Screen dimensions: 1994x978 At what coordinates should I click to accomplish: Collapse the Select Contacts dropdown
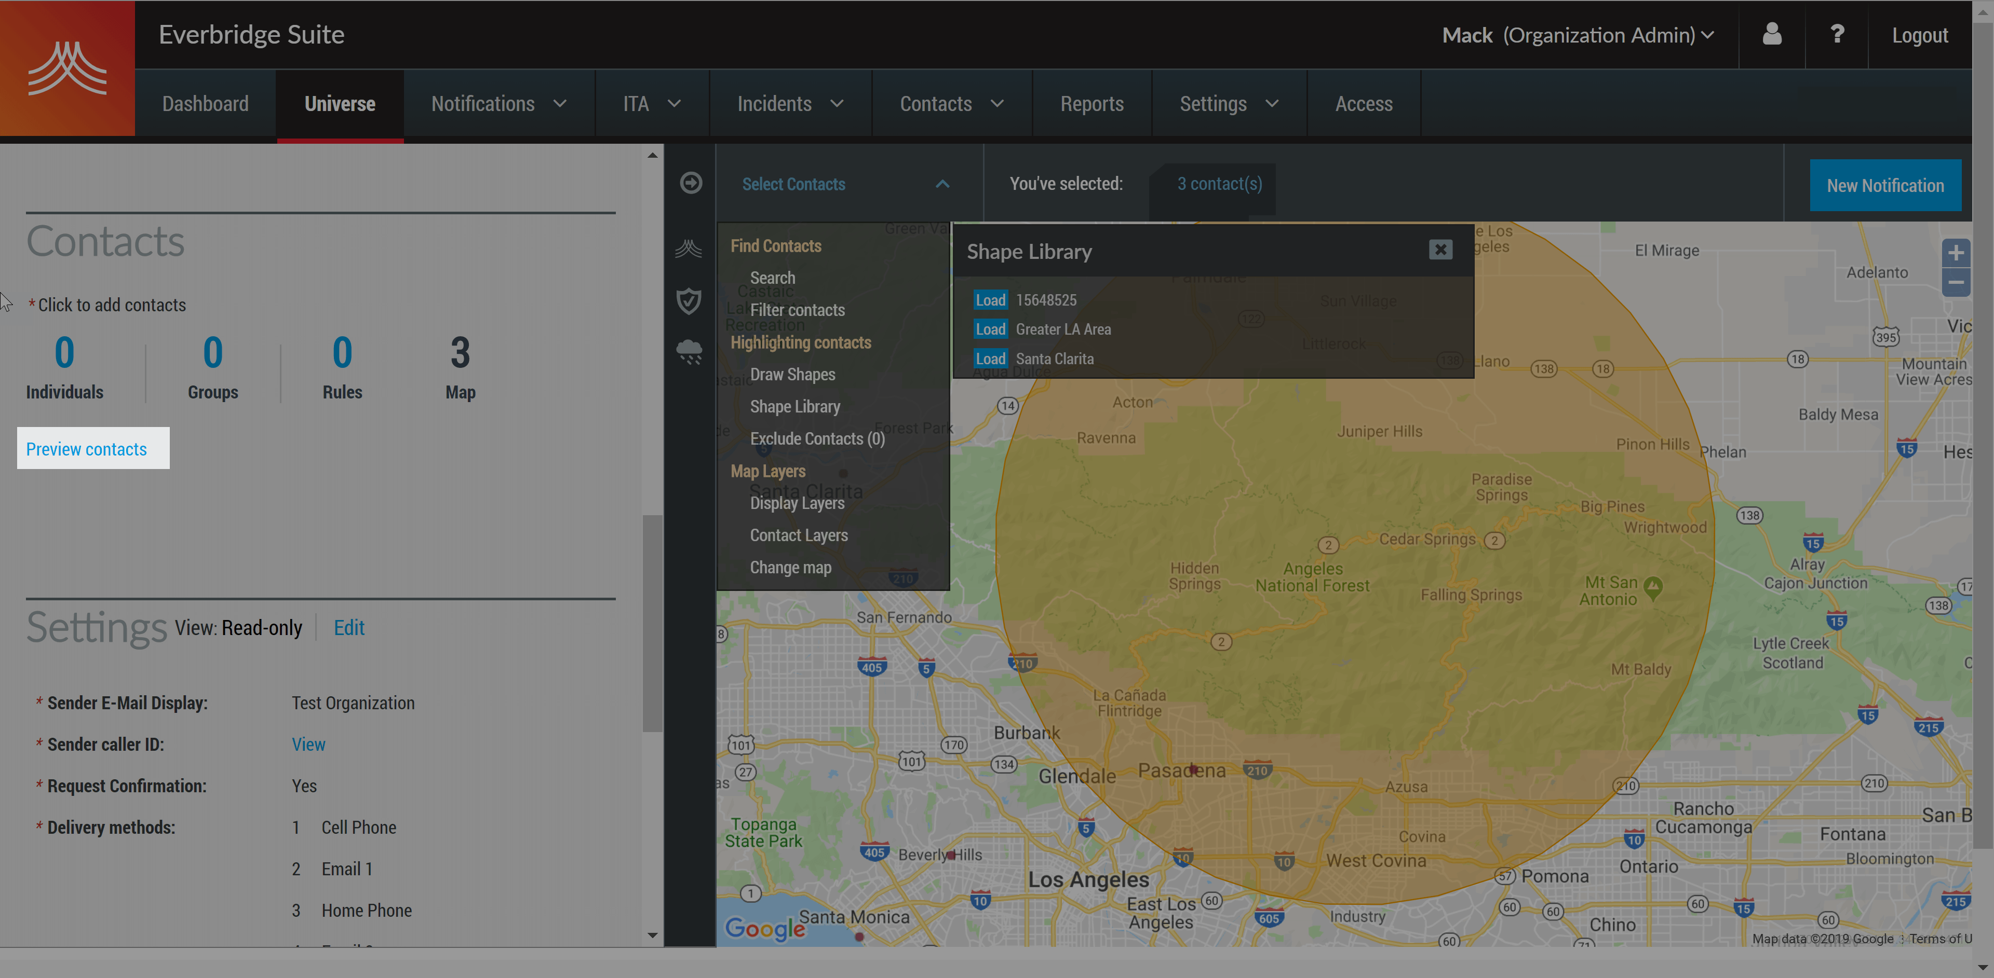[942, 184]
